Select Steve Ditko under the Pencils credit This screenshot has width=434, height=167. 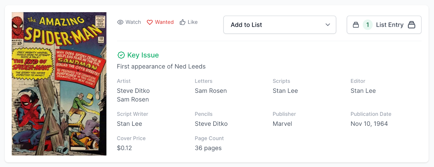click(211, 124)
